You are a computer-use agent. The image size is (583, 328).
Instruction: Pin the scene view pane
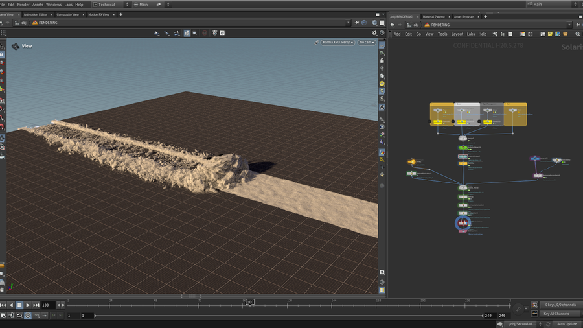pos(356,23)
